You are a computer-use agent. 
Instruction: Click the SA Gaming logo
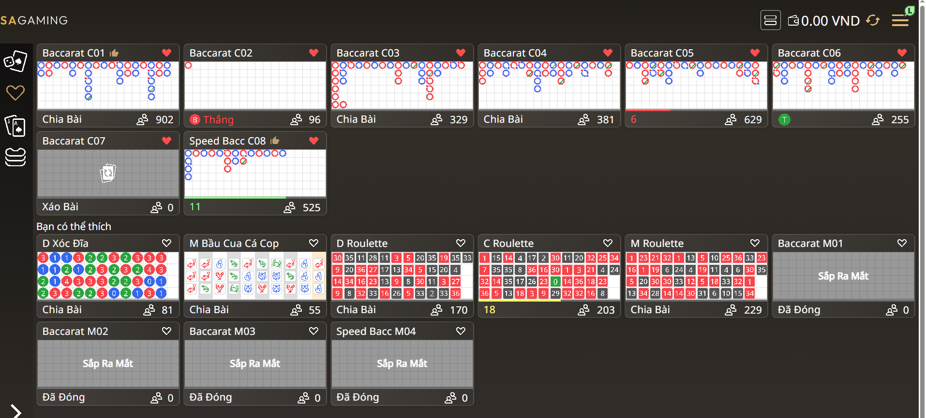(x=34, y=20)
